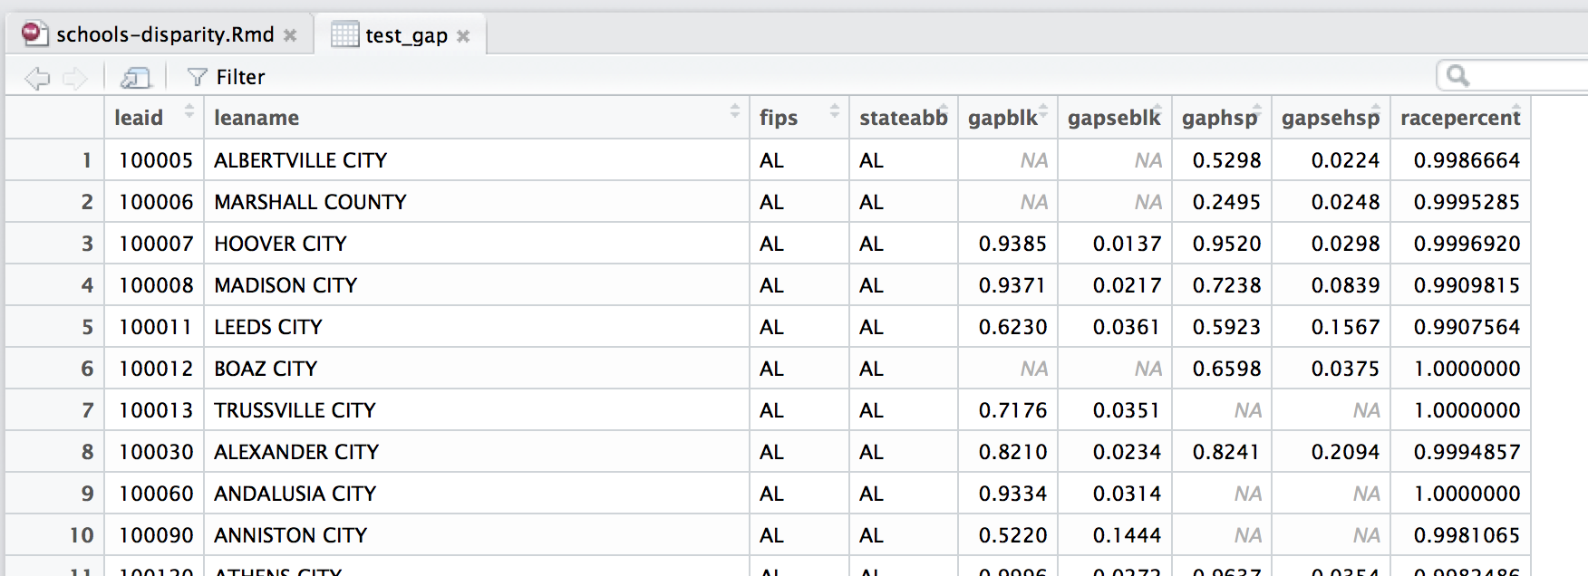
Task: Close the test_gap tab
Action: 463,36
